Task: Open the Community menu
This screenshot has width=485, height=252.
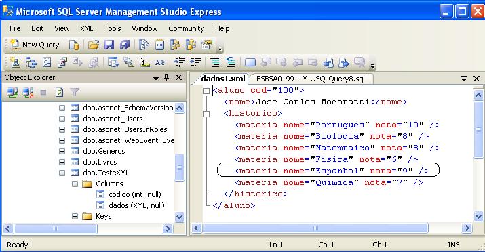Action: 187,28
